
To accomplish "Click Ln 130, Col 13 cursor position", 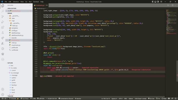I will [x=106, y=99].
